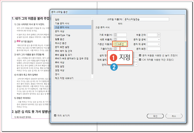Screen dimensions: 194x133
Task: Click the 가로 비율 stepper arrows
Action: 115,35
